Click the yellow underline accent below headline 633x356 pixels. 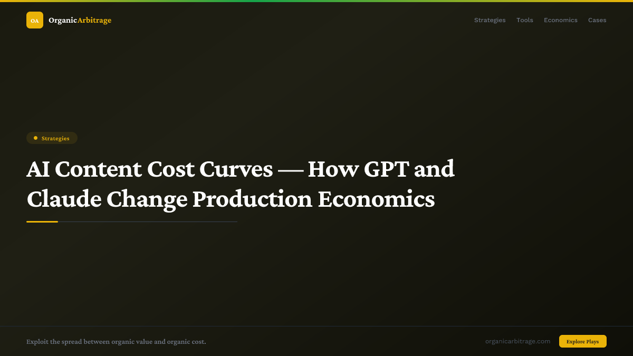point(42,222)
